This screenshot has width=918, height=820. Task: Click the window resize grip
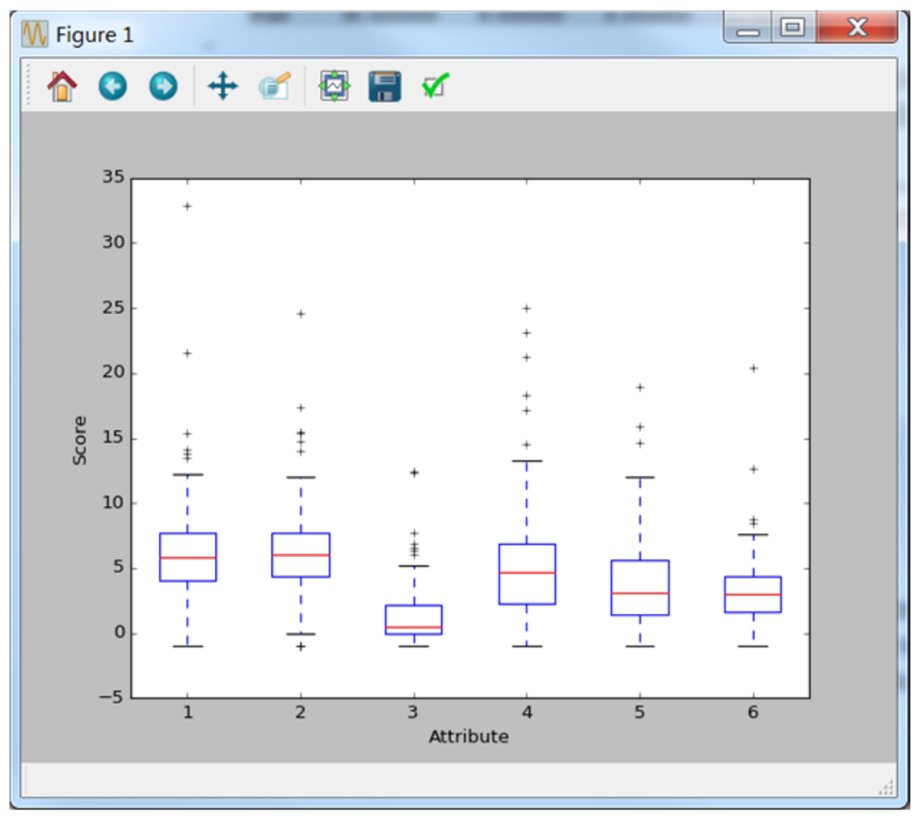click(886, 787)
